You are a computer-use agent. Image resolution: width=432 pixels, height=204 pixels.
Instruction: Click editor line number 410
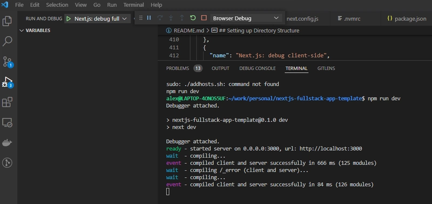[174, 39]
